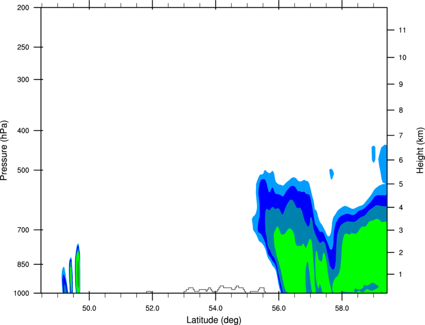The image size is (425, 325).
Task: Click the 3 km height label
Action: pyautogui.click(x=401, y=230)
